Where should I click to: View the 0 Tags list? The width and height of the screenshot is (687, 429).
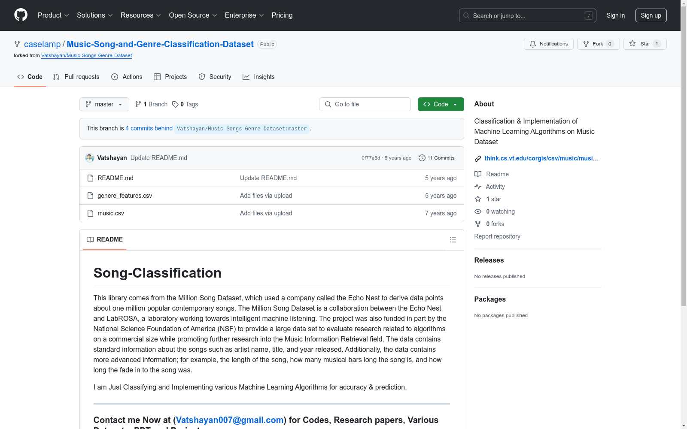[x=185, y=104]
